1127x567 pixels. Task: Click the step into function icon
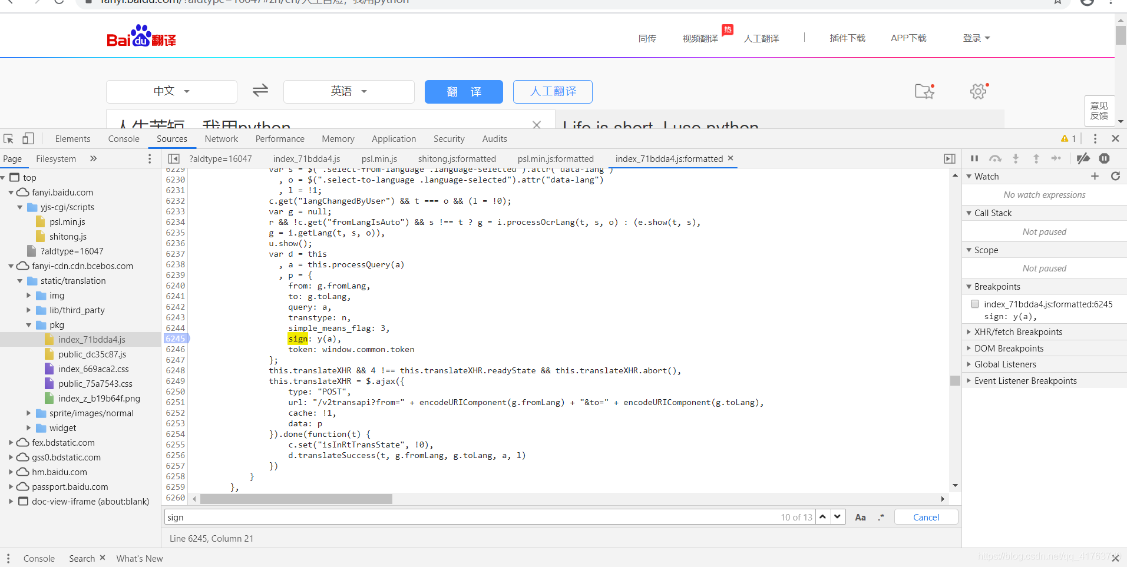(1016, 158)
